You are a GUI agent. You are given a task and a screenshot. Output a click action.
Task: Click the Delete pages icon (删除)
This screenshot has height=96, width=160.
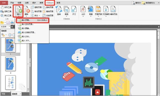[x=26, y=9]
